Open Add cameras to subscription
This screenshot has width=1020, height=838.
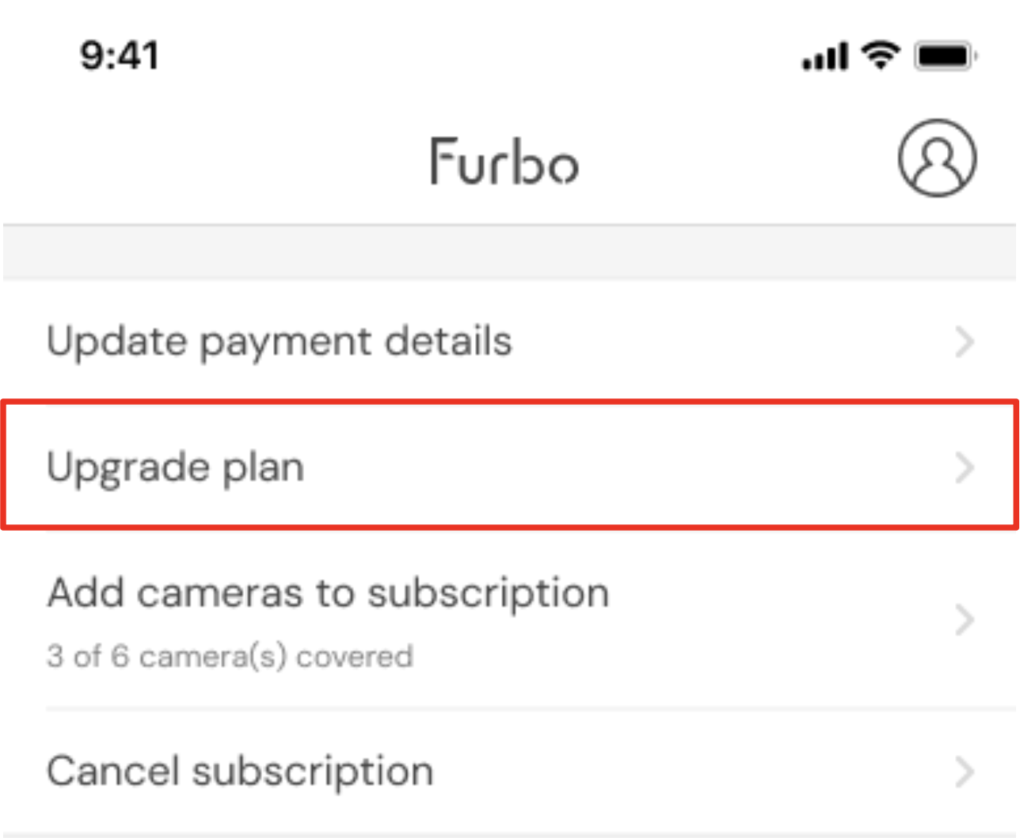click(328, 593)
